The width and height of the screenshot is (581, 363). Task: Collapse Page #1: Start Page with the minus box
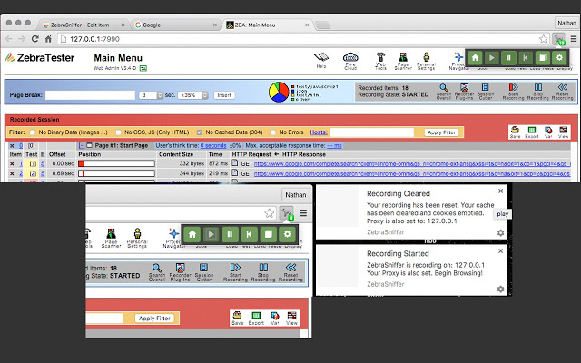pos(82,145)
